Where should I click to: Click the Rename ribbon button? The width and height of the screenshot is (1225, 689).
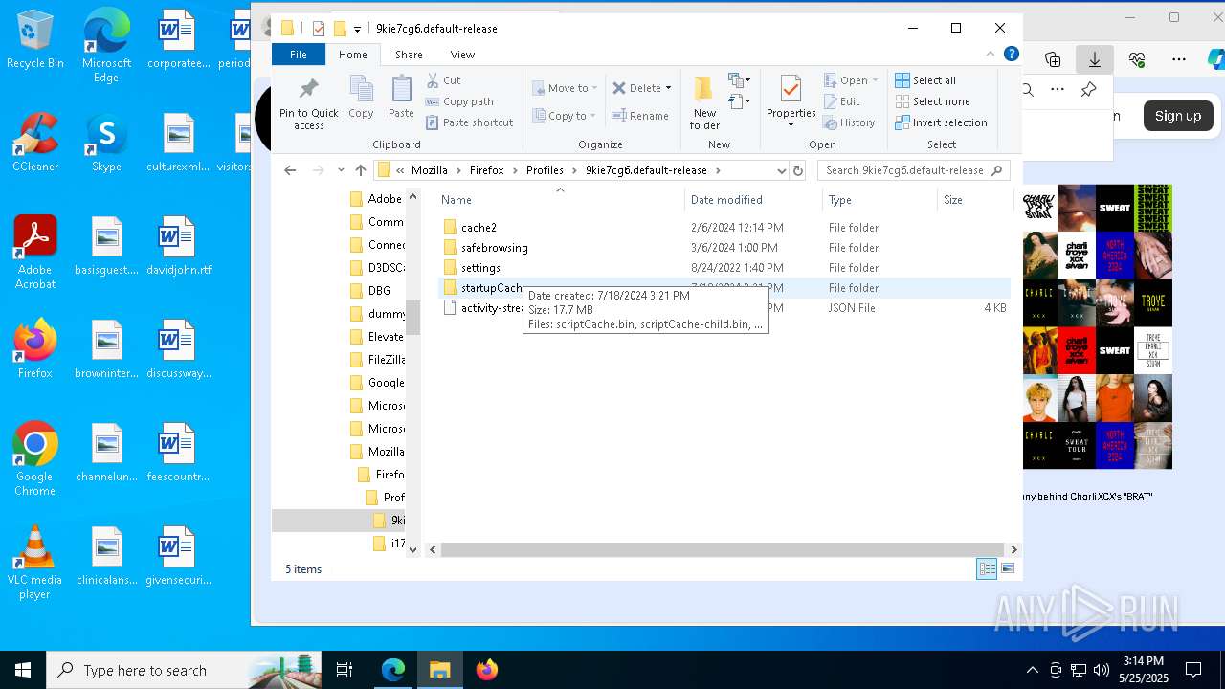point(640,116)
